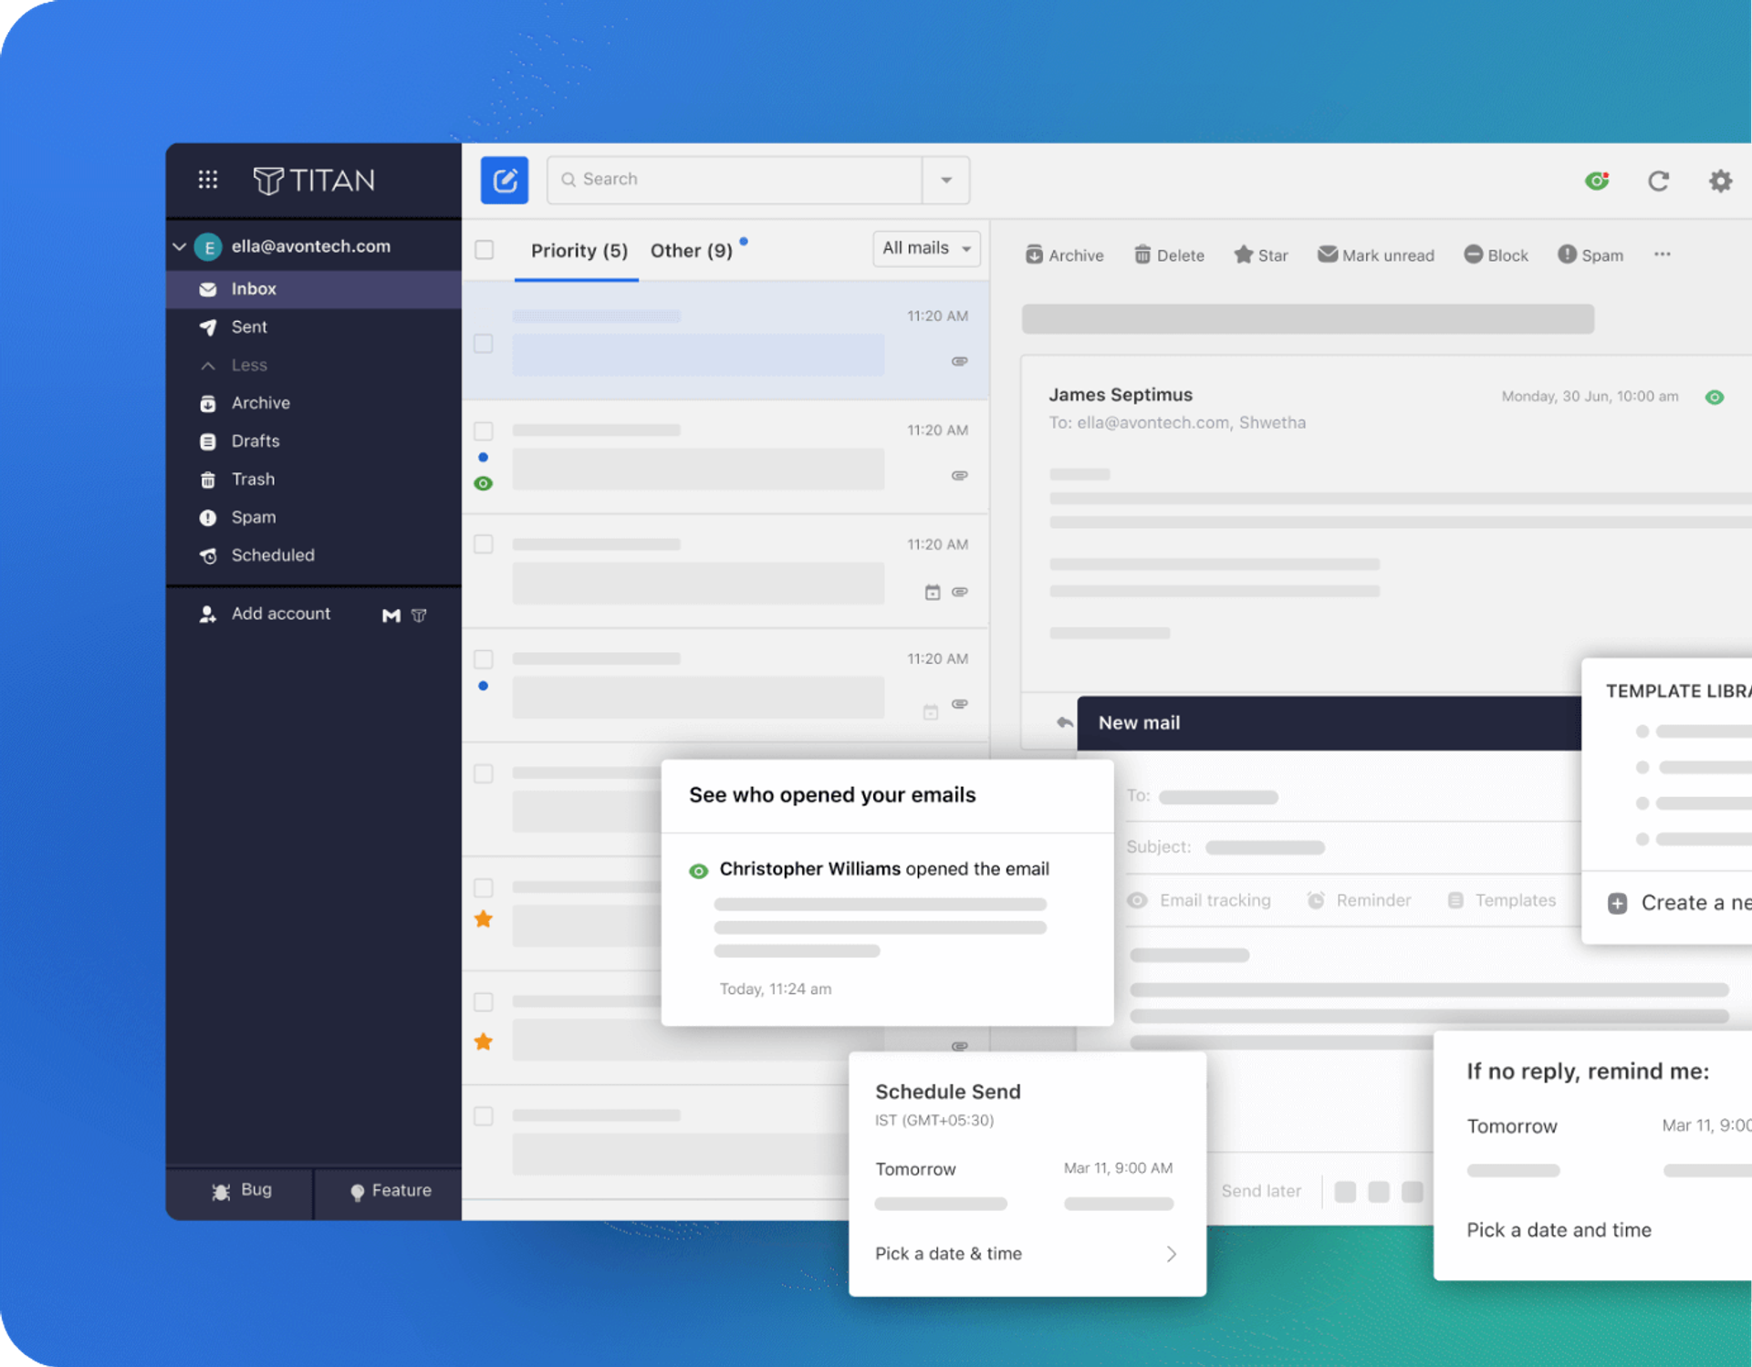Open the Sent folder
This screenshot has width=1752, height=1367.
pos(314,327)
